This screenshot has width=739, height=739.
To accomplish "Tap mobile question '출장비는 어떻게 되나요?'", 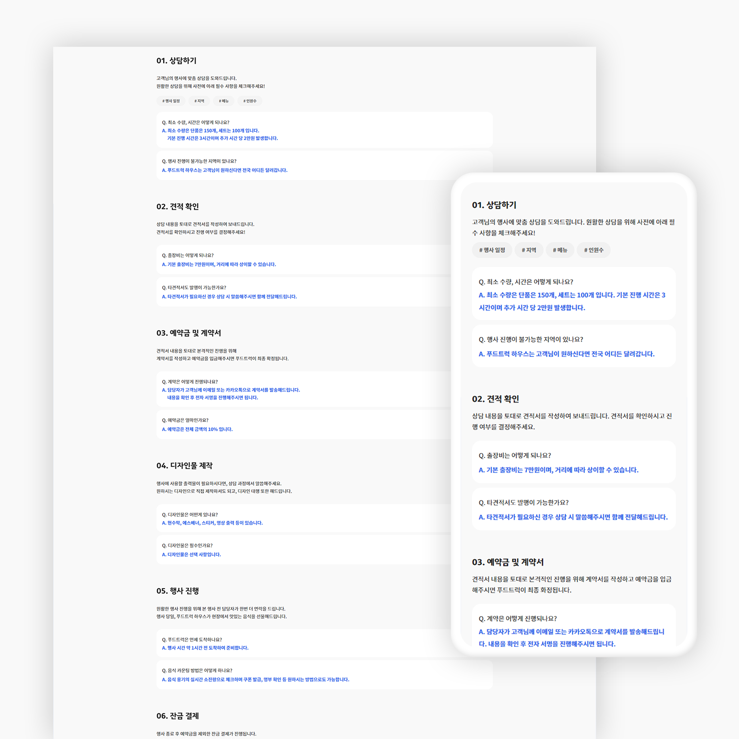I will point(515,456).
